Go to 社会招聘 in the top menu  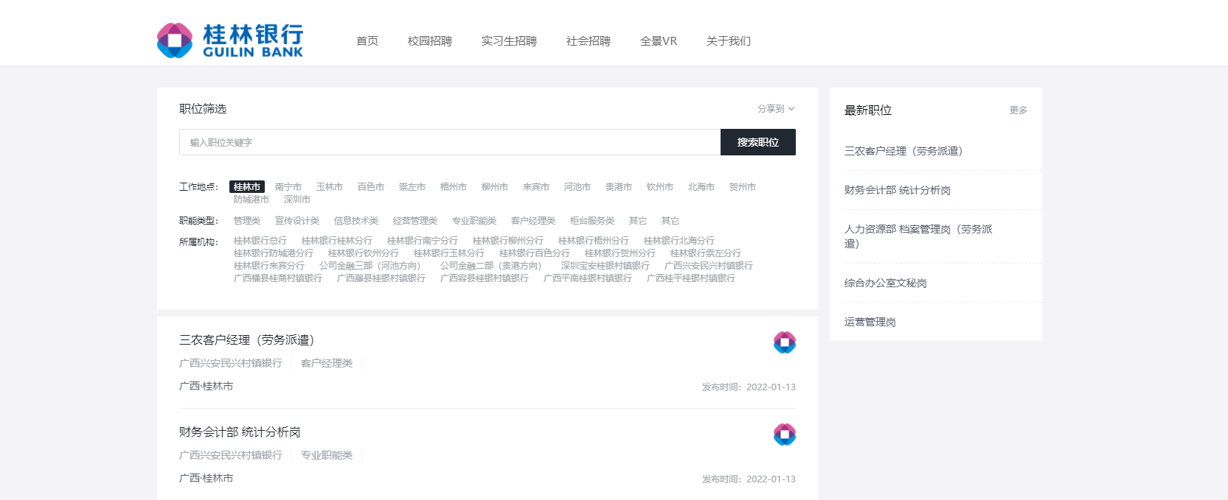click(588, 41)
